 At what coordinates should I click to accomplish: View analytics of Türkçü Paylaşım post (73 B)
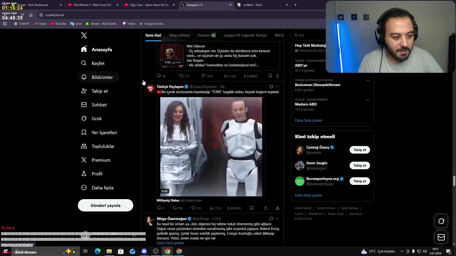pos(216,208)
